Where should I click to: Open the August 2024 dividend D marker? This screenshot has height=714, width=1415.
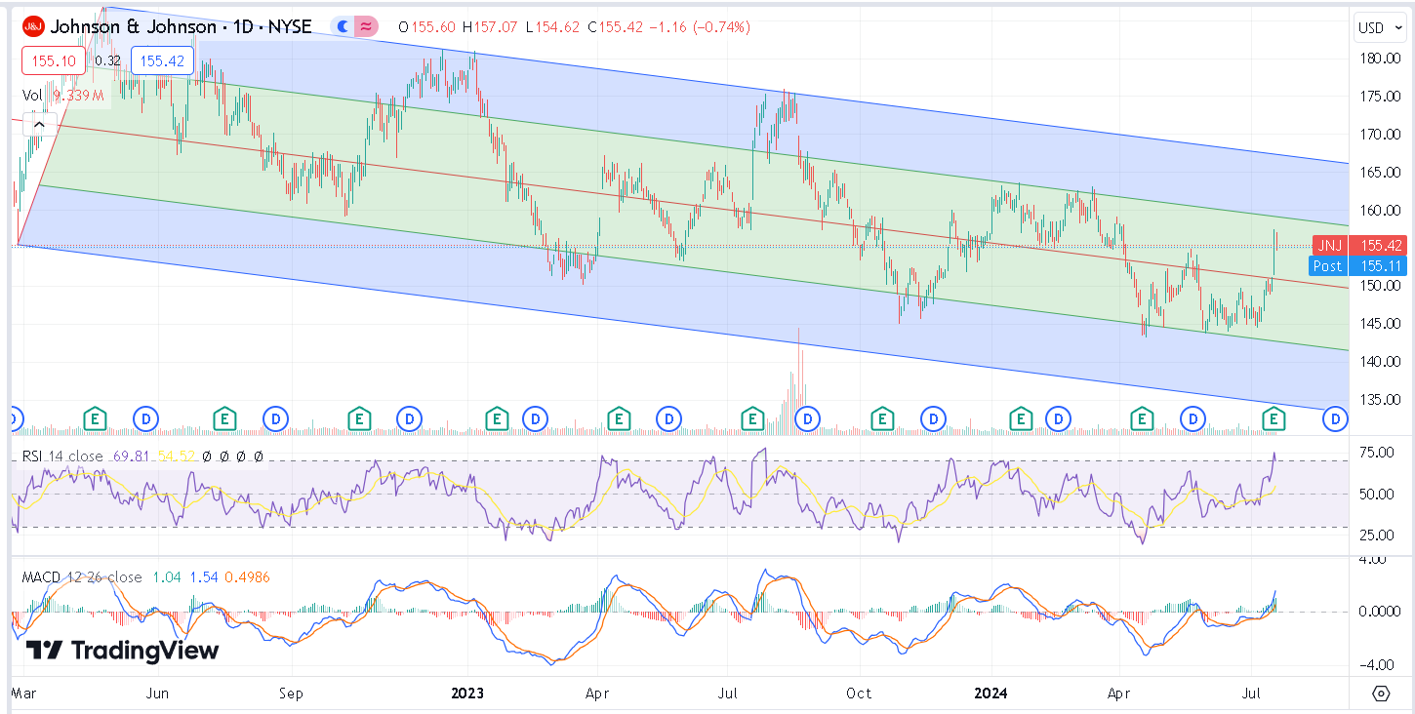[x=1335, y=419]
